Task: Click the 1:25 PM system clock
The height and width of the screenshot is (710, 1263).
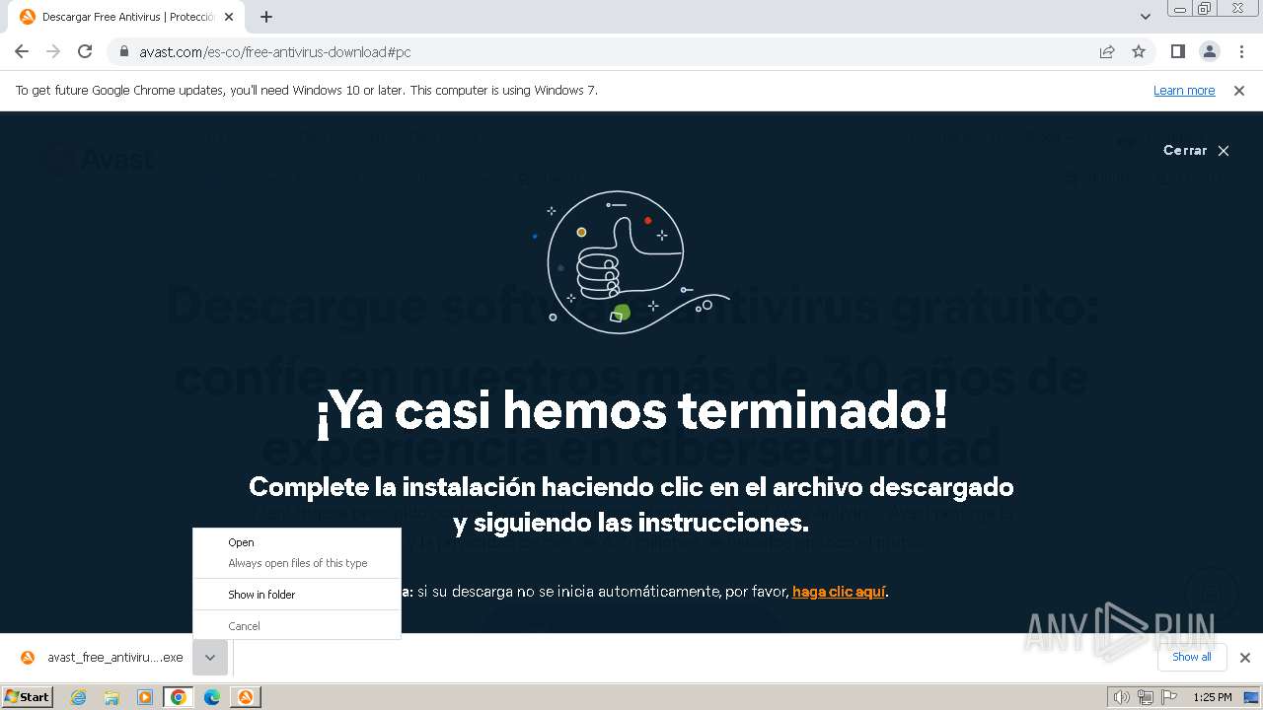Action: [x=1213, y=697]
